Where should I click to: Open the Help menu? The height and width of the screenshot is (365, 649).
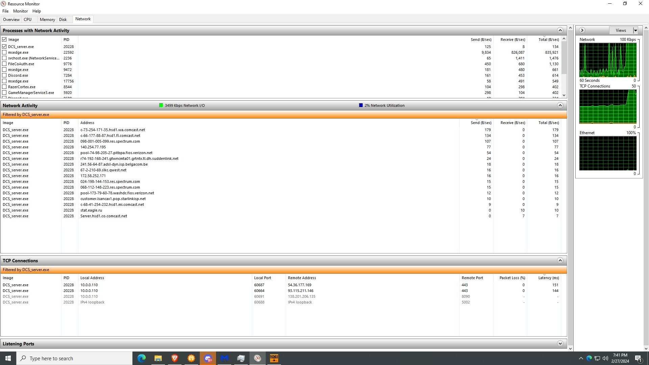(x=37, y=11)
